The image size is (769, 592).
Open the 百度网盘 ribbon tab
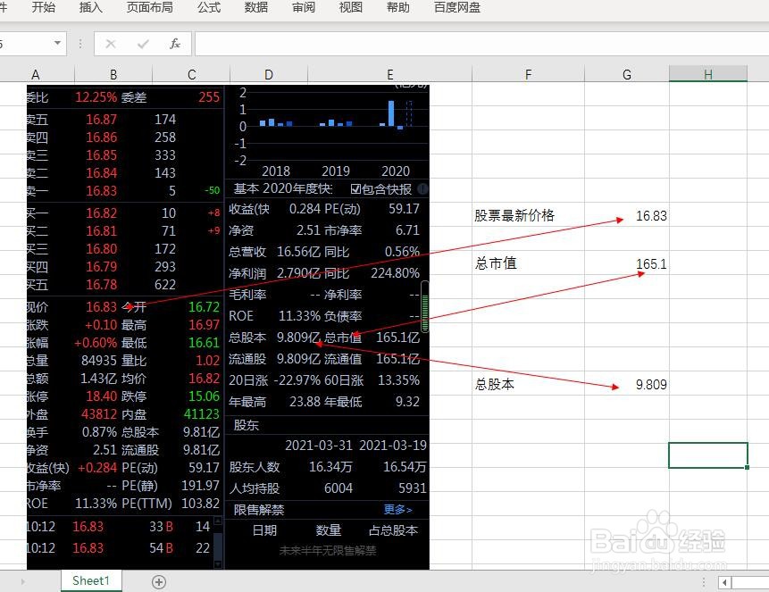(457, 7)
